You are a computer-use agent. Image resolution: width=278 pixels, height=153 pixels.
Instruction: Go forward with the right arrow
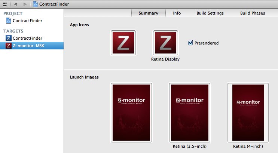[x=25, y=4]
